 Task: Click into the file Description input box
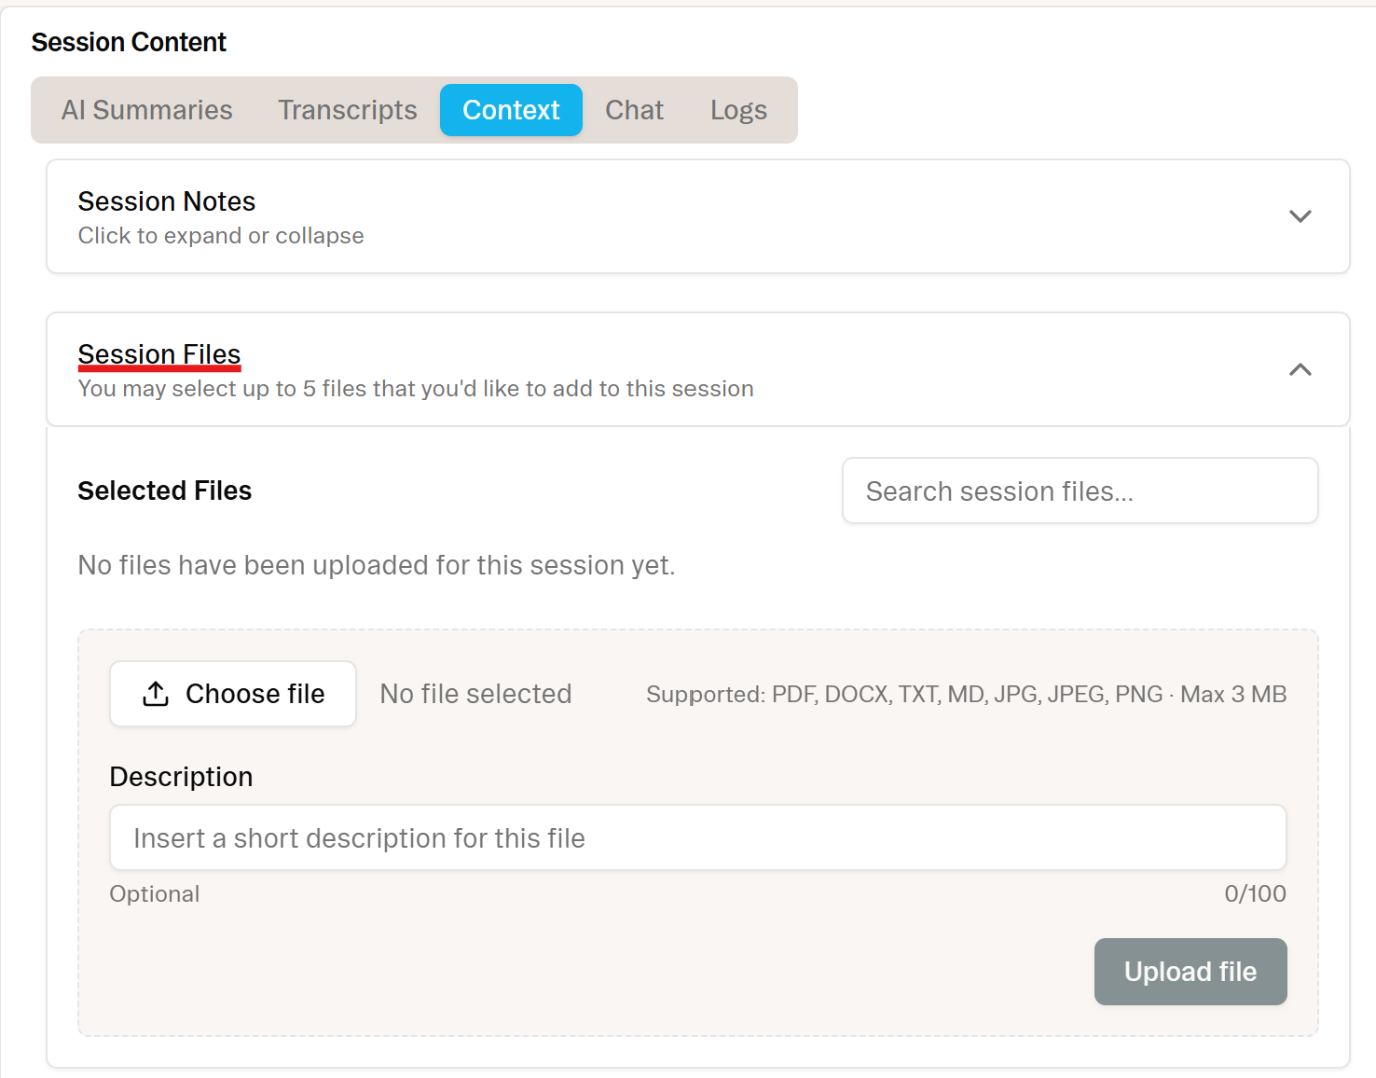pyautogui.click(x=697, y=837)
